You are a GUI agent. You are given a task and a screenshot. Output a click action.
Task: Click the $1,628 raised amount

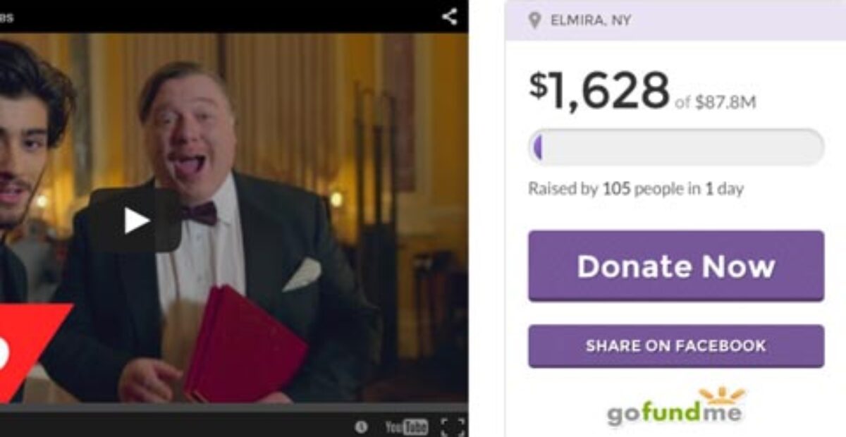coord(599,90)
